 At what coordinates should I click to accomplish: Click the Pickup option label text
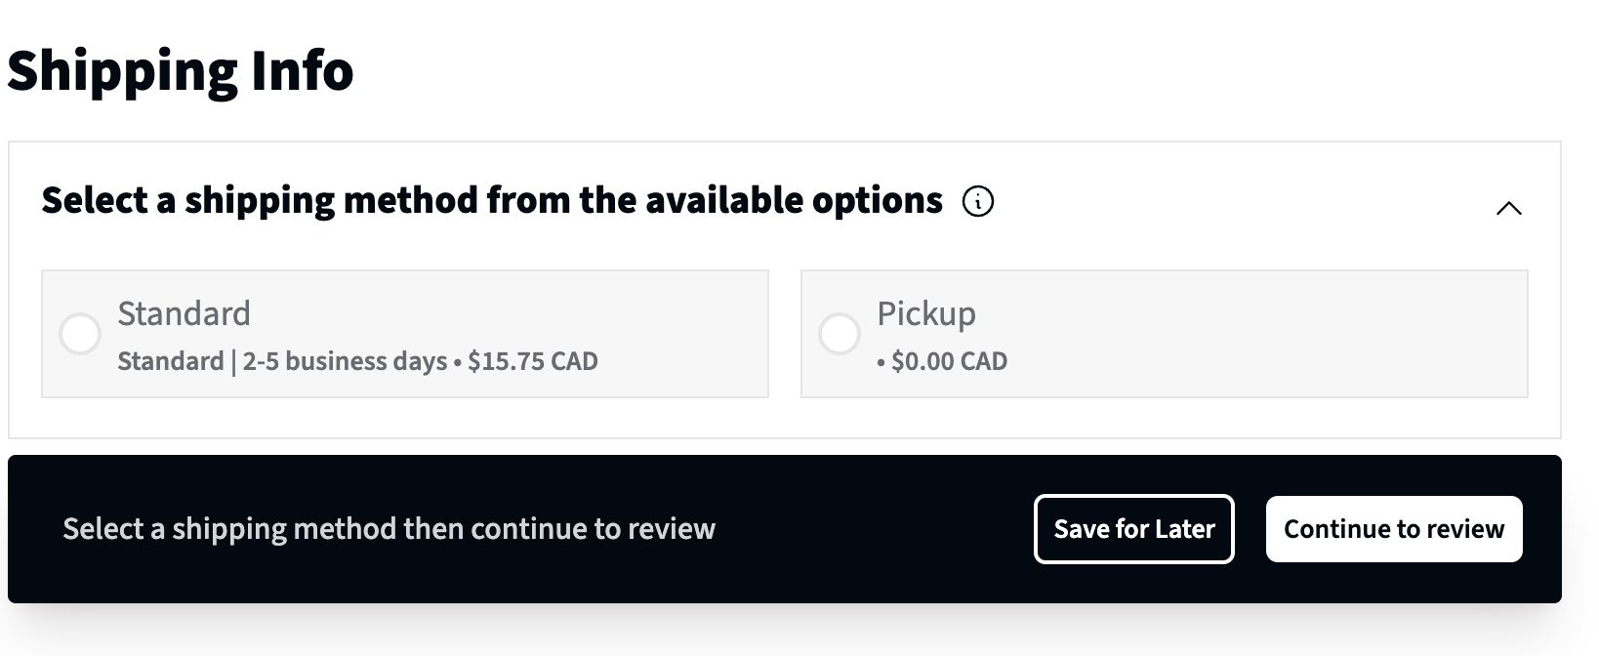click(925, 313)
